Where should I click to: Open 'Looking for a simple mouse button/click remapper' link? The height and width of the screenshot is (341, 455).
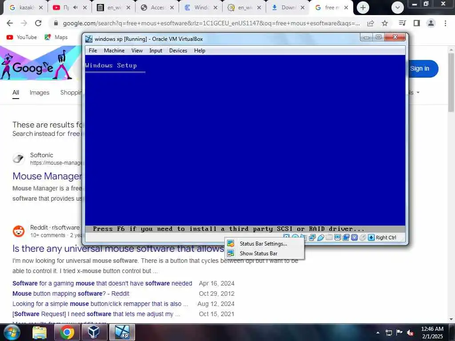tap(100, 304)
